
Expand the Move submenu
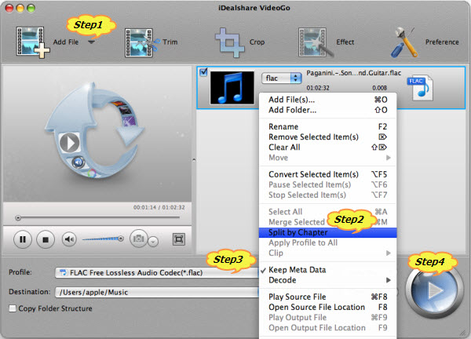pos(327,158)
